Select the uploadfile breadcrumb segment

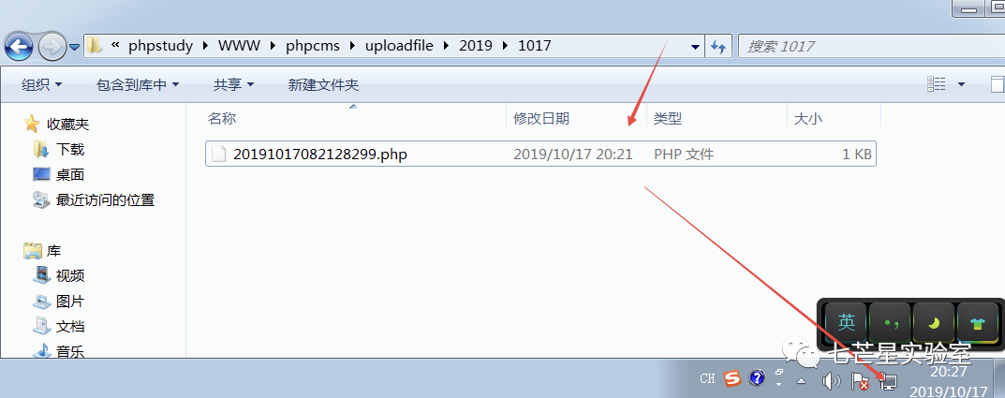click(x=399, y=46)
